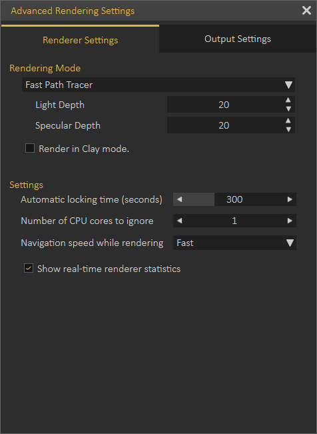Screen dimensions: 317x434
Task: Click the Rendering Mode dropdown arrow
Action: coord(288,85)
